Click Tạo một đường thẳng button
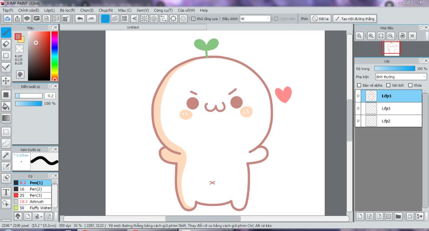The height and width of the screenshot is (231, 429). (x=355, y=18)
